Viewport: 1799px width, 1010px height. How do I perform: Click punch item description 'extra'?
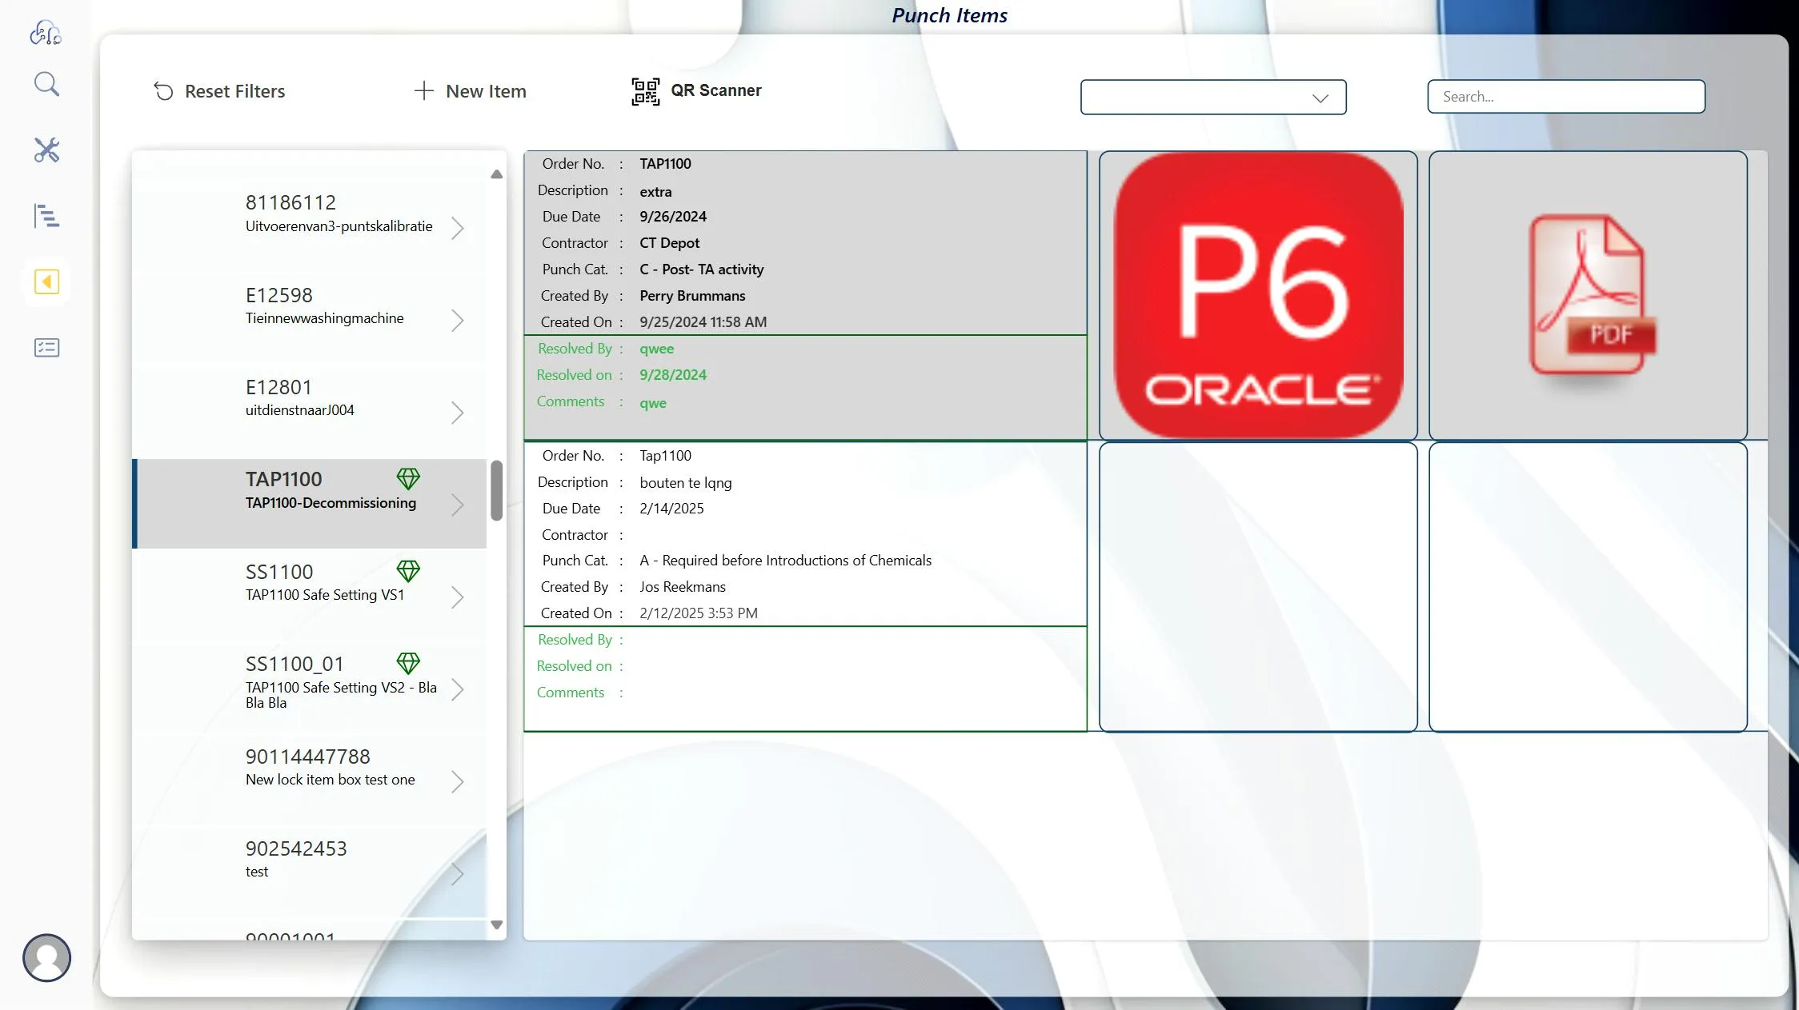click(655, 192)
